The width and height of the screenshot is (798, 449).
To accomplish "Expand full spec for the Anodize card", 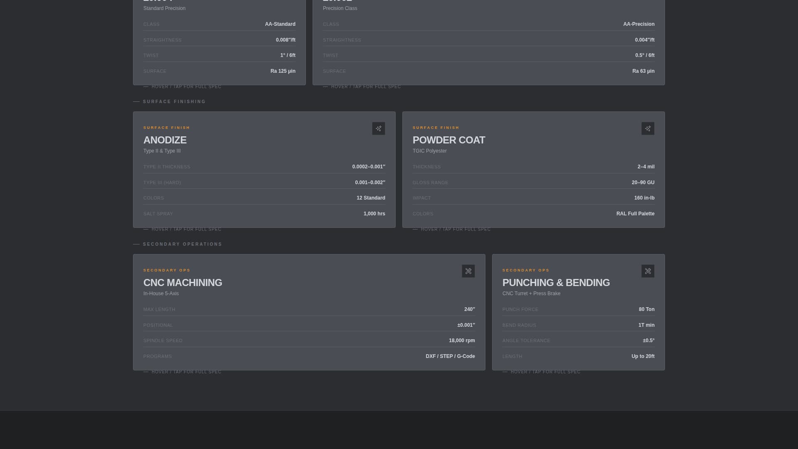I will [x=182, y=229].
